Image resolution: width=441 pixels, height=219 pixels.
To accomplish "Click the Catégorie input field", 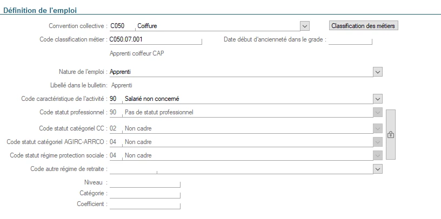I will 144,193.
